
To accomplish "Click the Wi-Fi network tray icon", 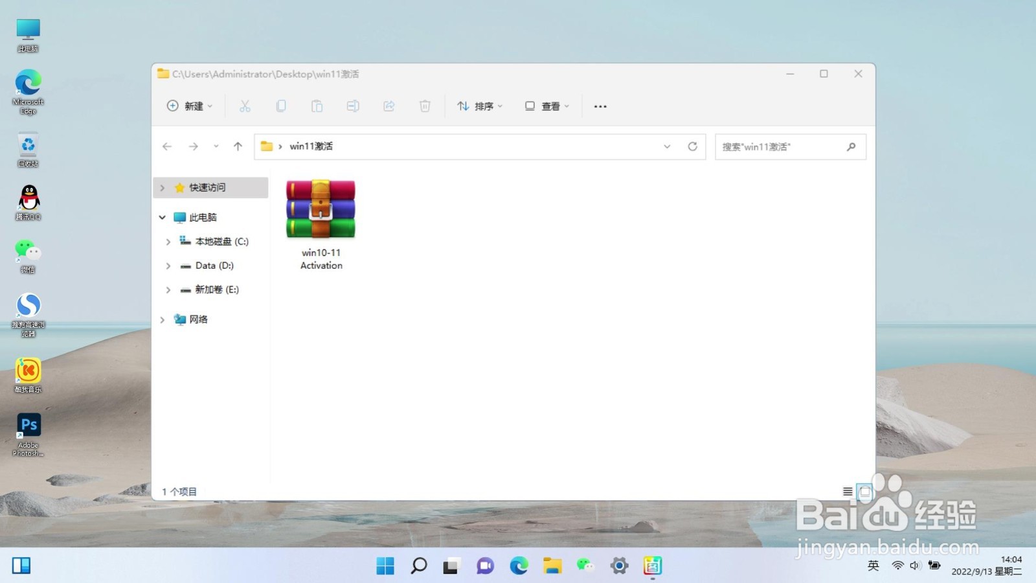I will (897, 566).
